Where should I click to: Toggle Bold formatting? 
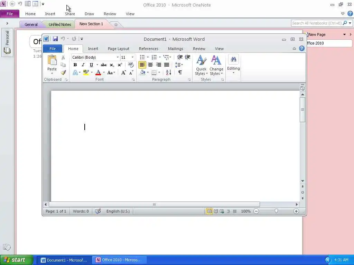[75, 65]
